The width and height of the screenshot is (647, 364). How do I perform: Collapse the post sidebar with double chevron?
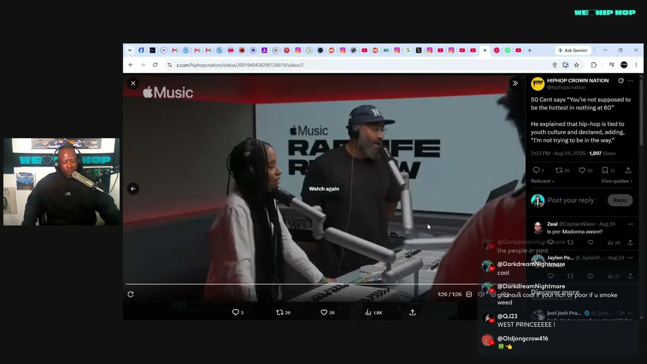pyautogui.click(x=515, y=83)
